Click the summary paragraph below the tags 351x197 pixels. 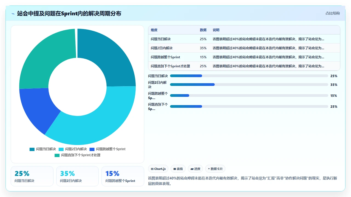tap(243, 181)
